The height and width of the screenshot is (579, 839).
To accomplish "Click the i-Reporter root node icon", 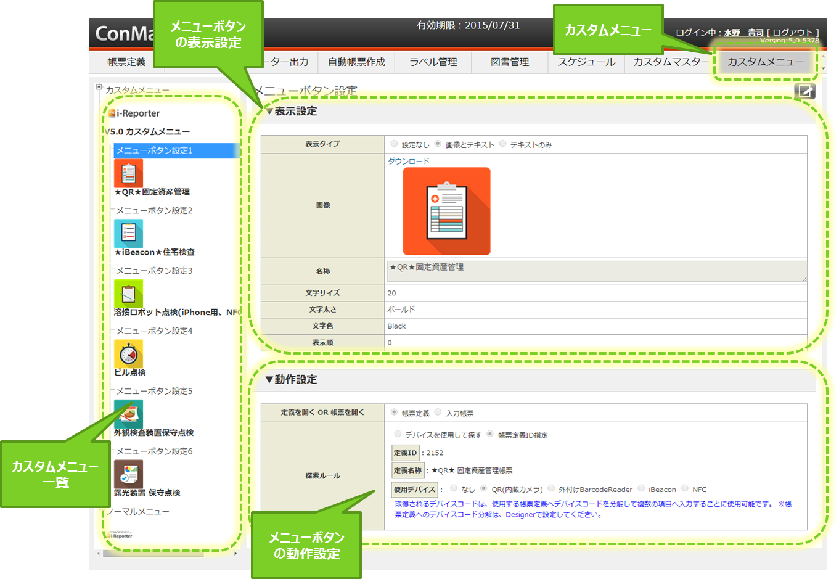I will pyautogui.click(x=112, y=113).
